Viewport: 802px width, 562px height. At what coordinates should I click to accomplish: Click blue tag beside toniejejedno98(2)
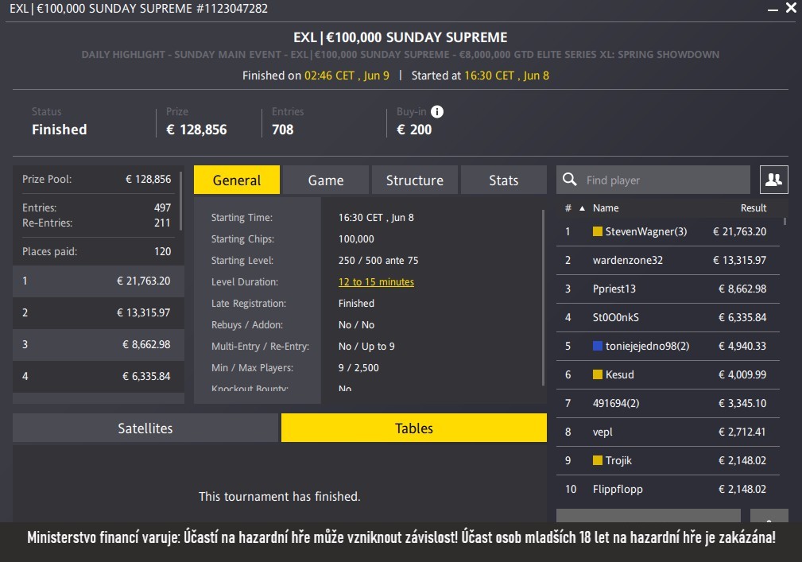tap(598, 347)
